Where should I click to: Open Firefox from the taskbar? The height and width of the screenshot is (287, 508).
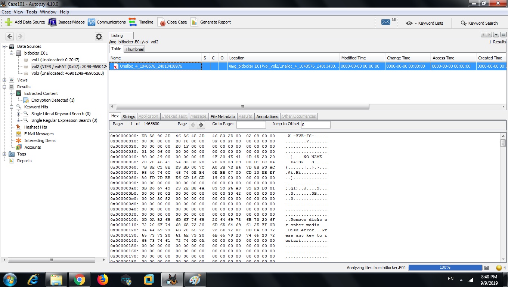click(103, 279)
